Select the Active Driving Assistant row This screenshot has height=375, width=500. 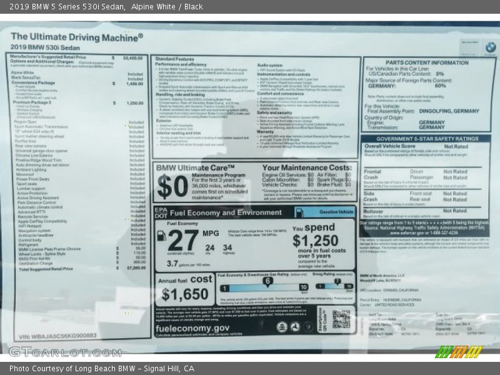[x=81, y=197]
